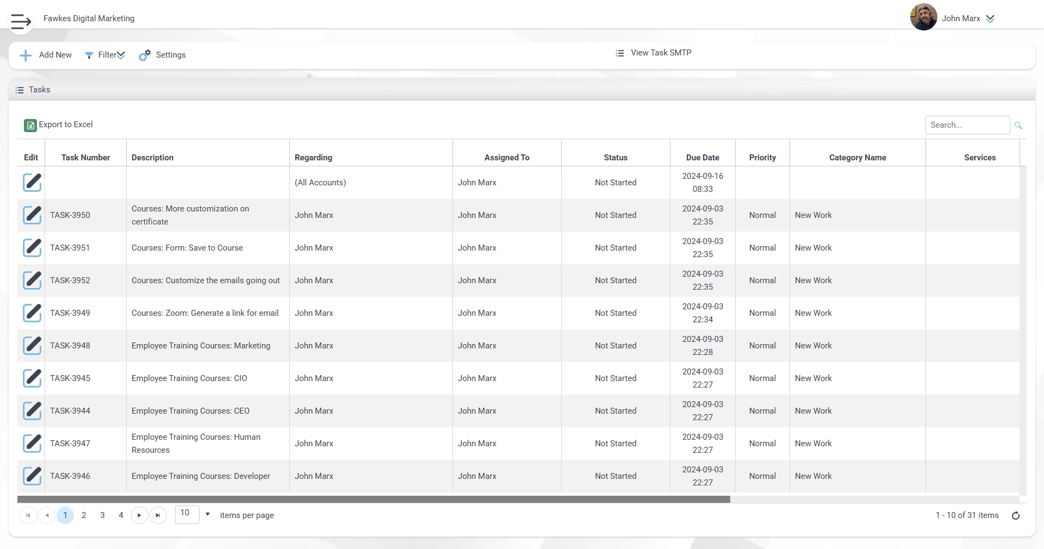Image resolution: width=1044 pixels, height=549 pixels.
Task: Export the task list to Excel
Action: point(59,125)
